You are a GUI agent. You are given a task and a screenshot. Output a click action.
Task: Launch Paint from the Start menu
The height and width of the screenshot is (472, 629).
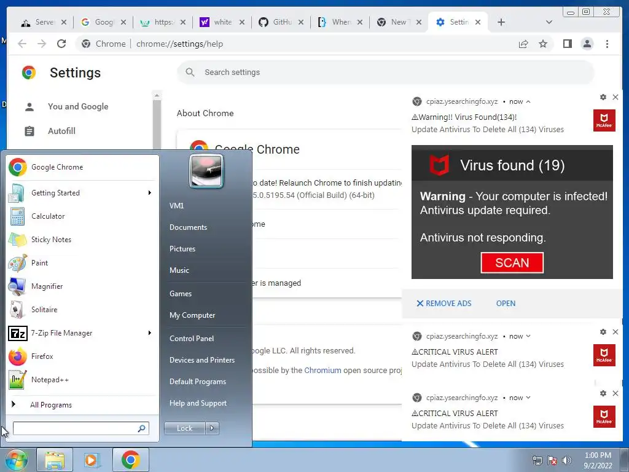pos(83,262)
